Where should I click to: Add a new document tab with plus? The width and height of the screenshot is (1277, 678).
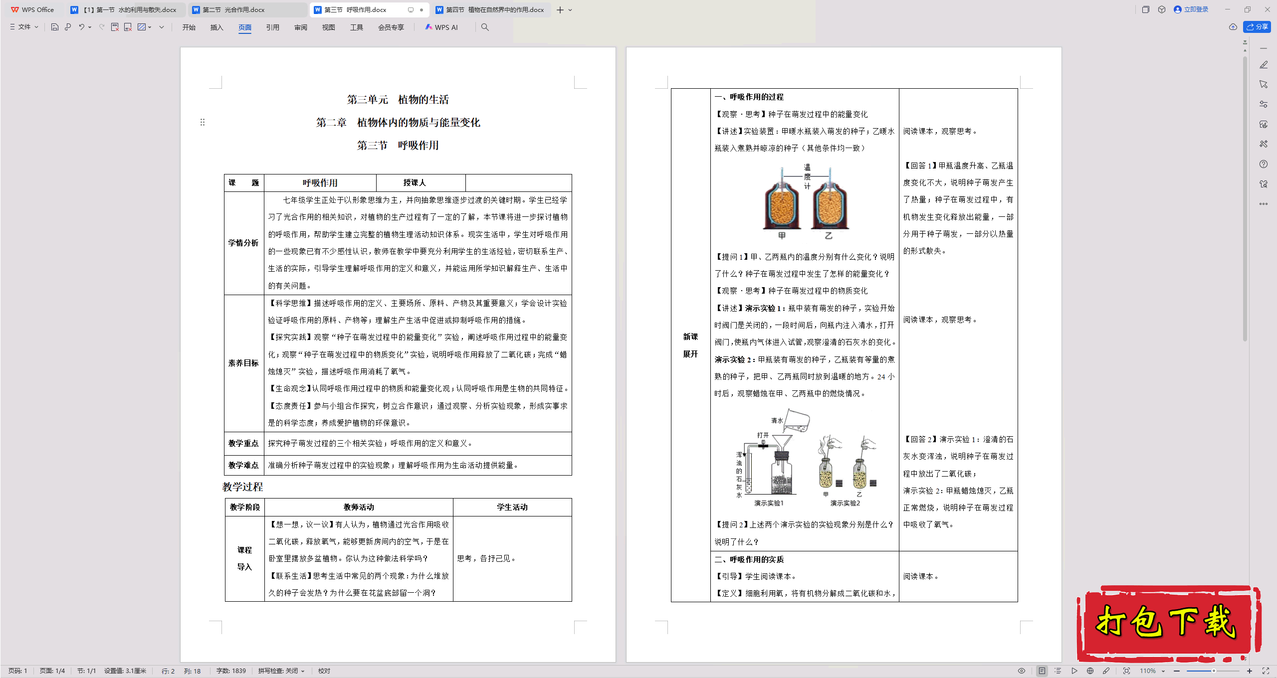(x=560, y=10)
